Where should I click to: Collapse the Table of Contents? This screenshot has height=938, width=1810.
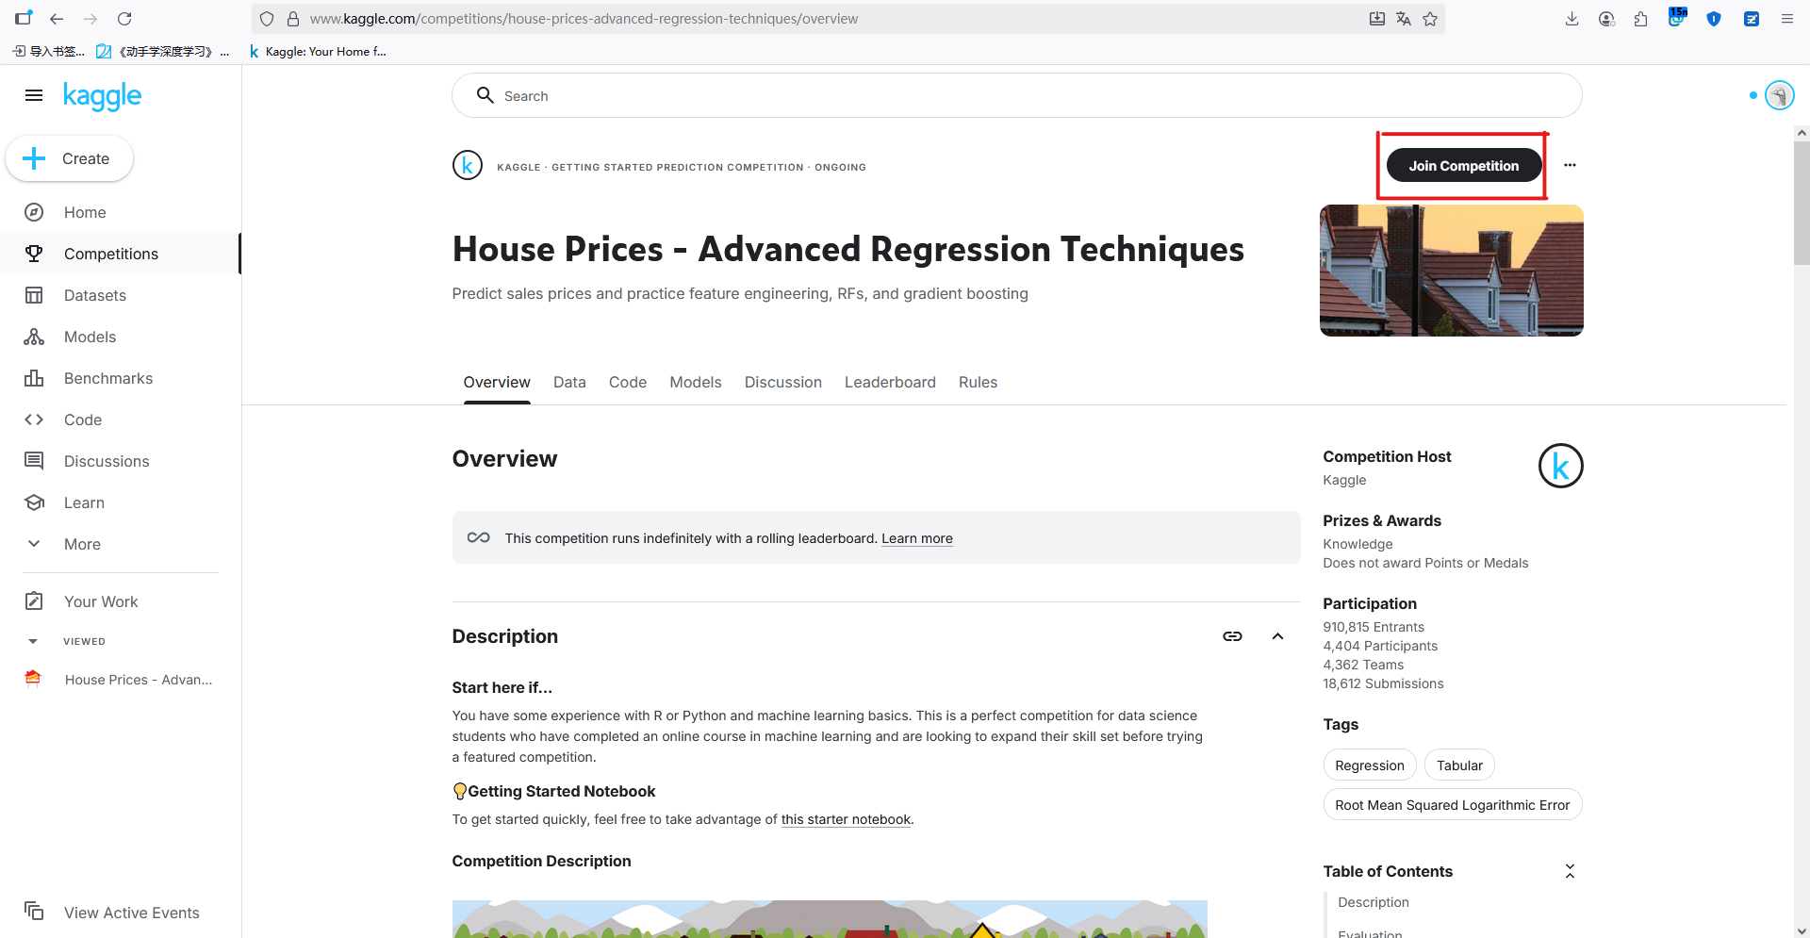pos(1570,871)
